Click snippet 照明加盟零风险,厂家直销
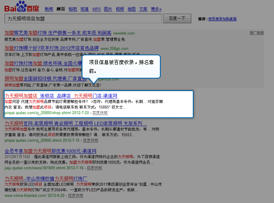Screen dimensions: 274x203 [x=52, y=85]
